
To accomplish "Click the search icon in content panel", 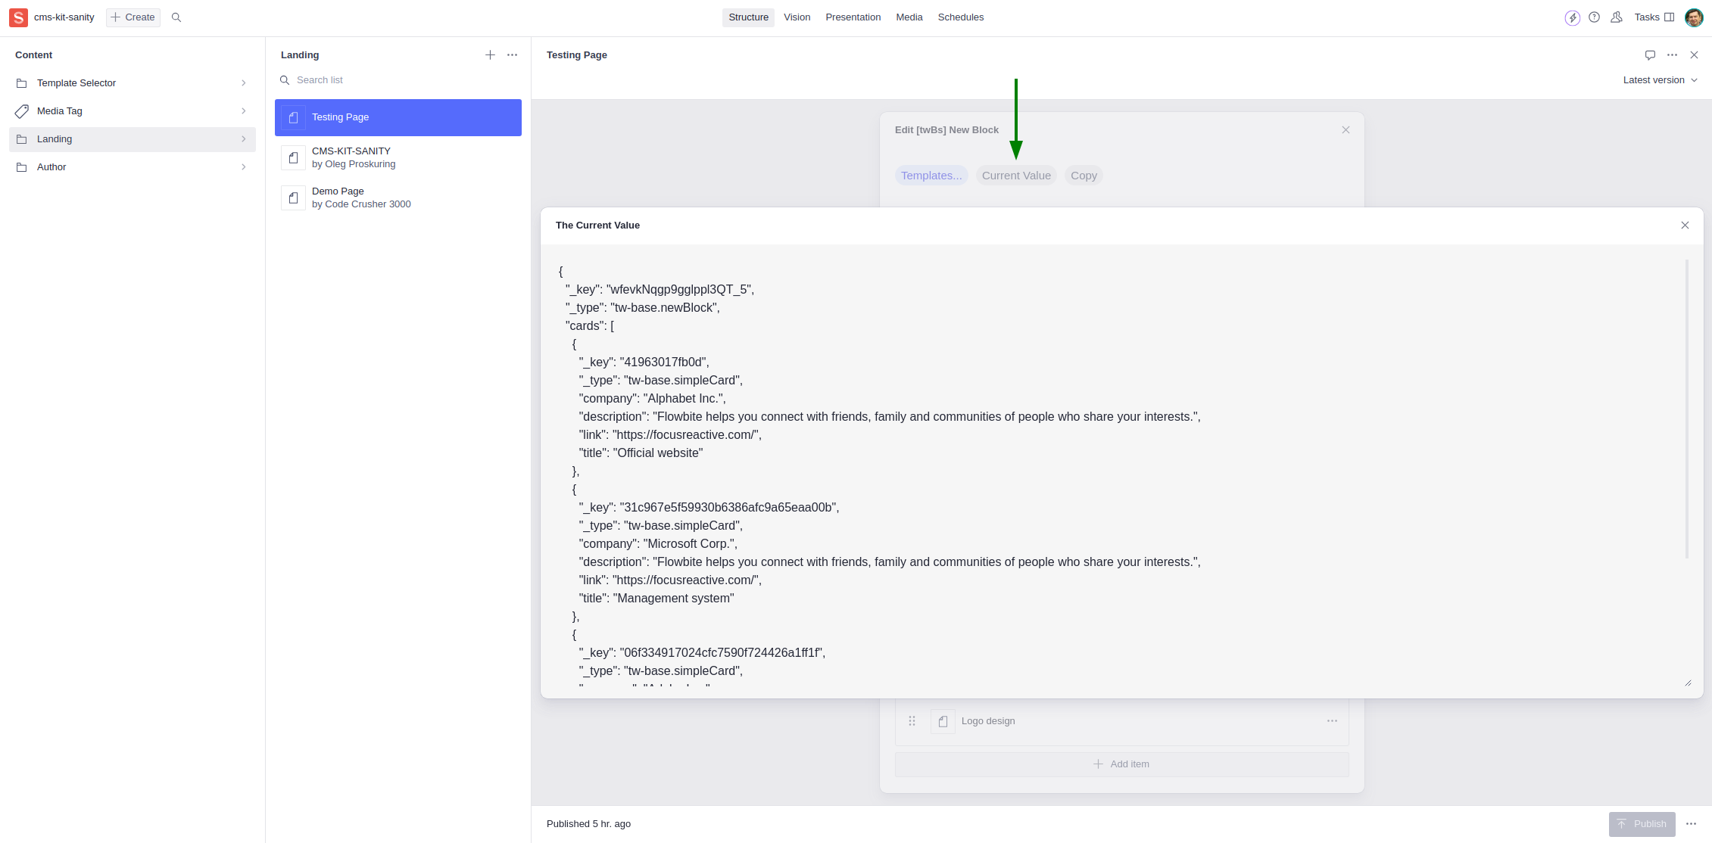I will [177, 17].
